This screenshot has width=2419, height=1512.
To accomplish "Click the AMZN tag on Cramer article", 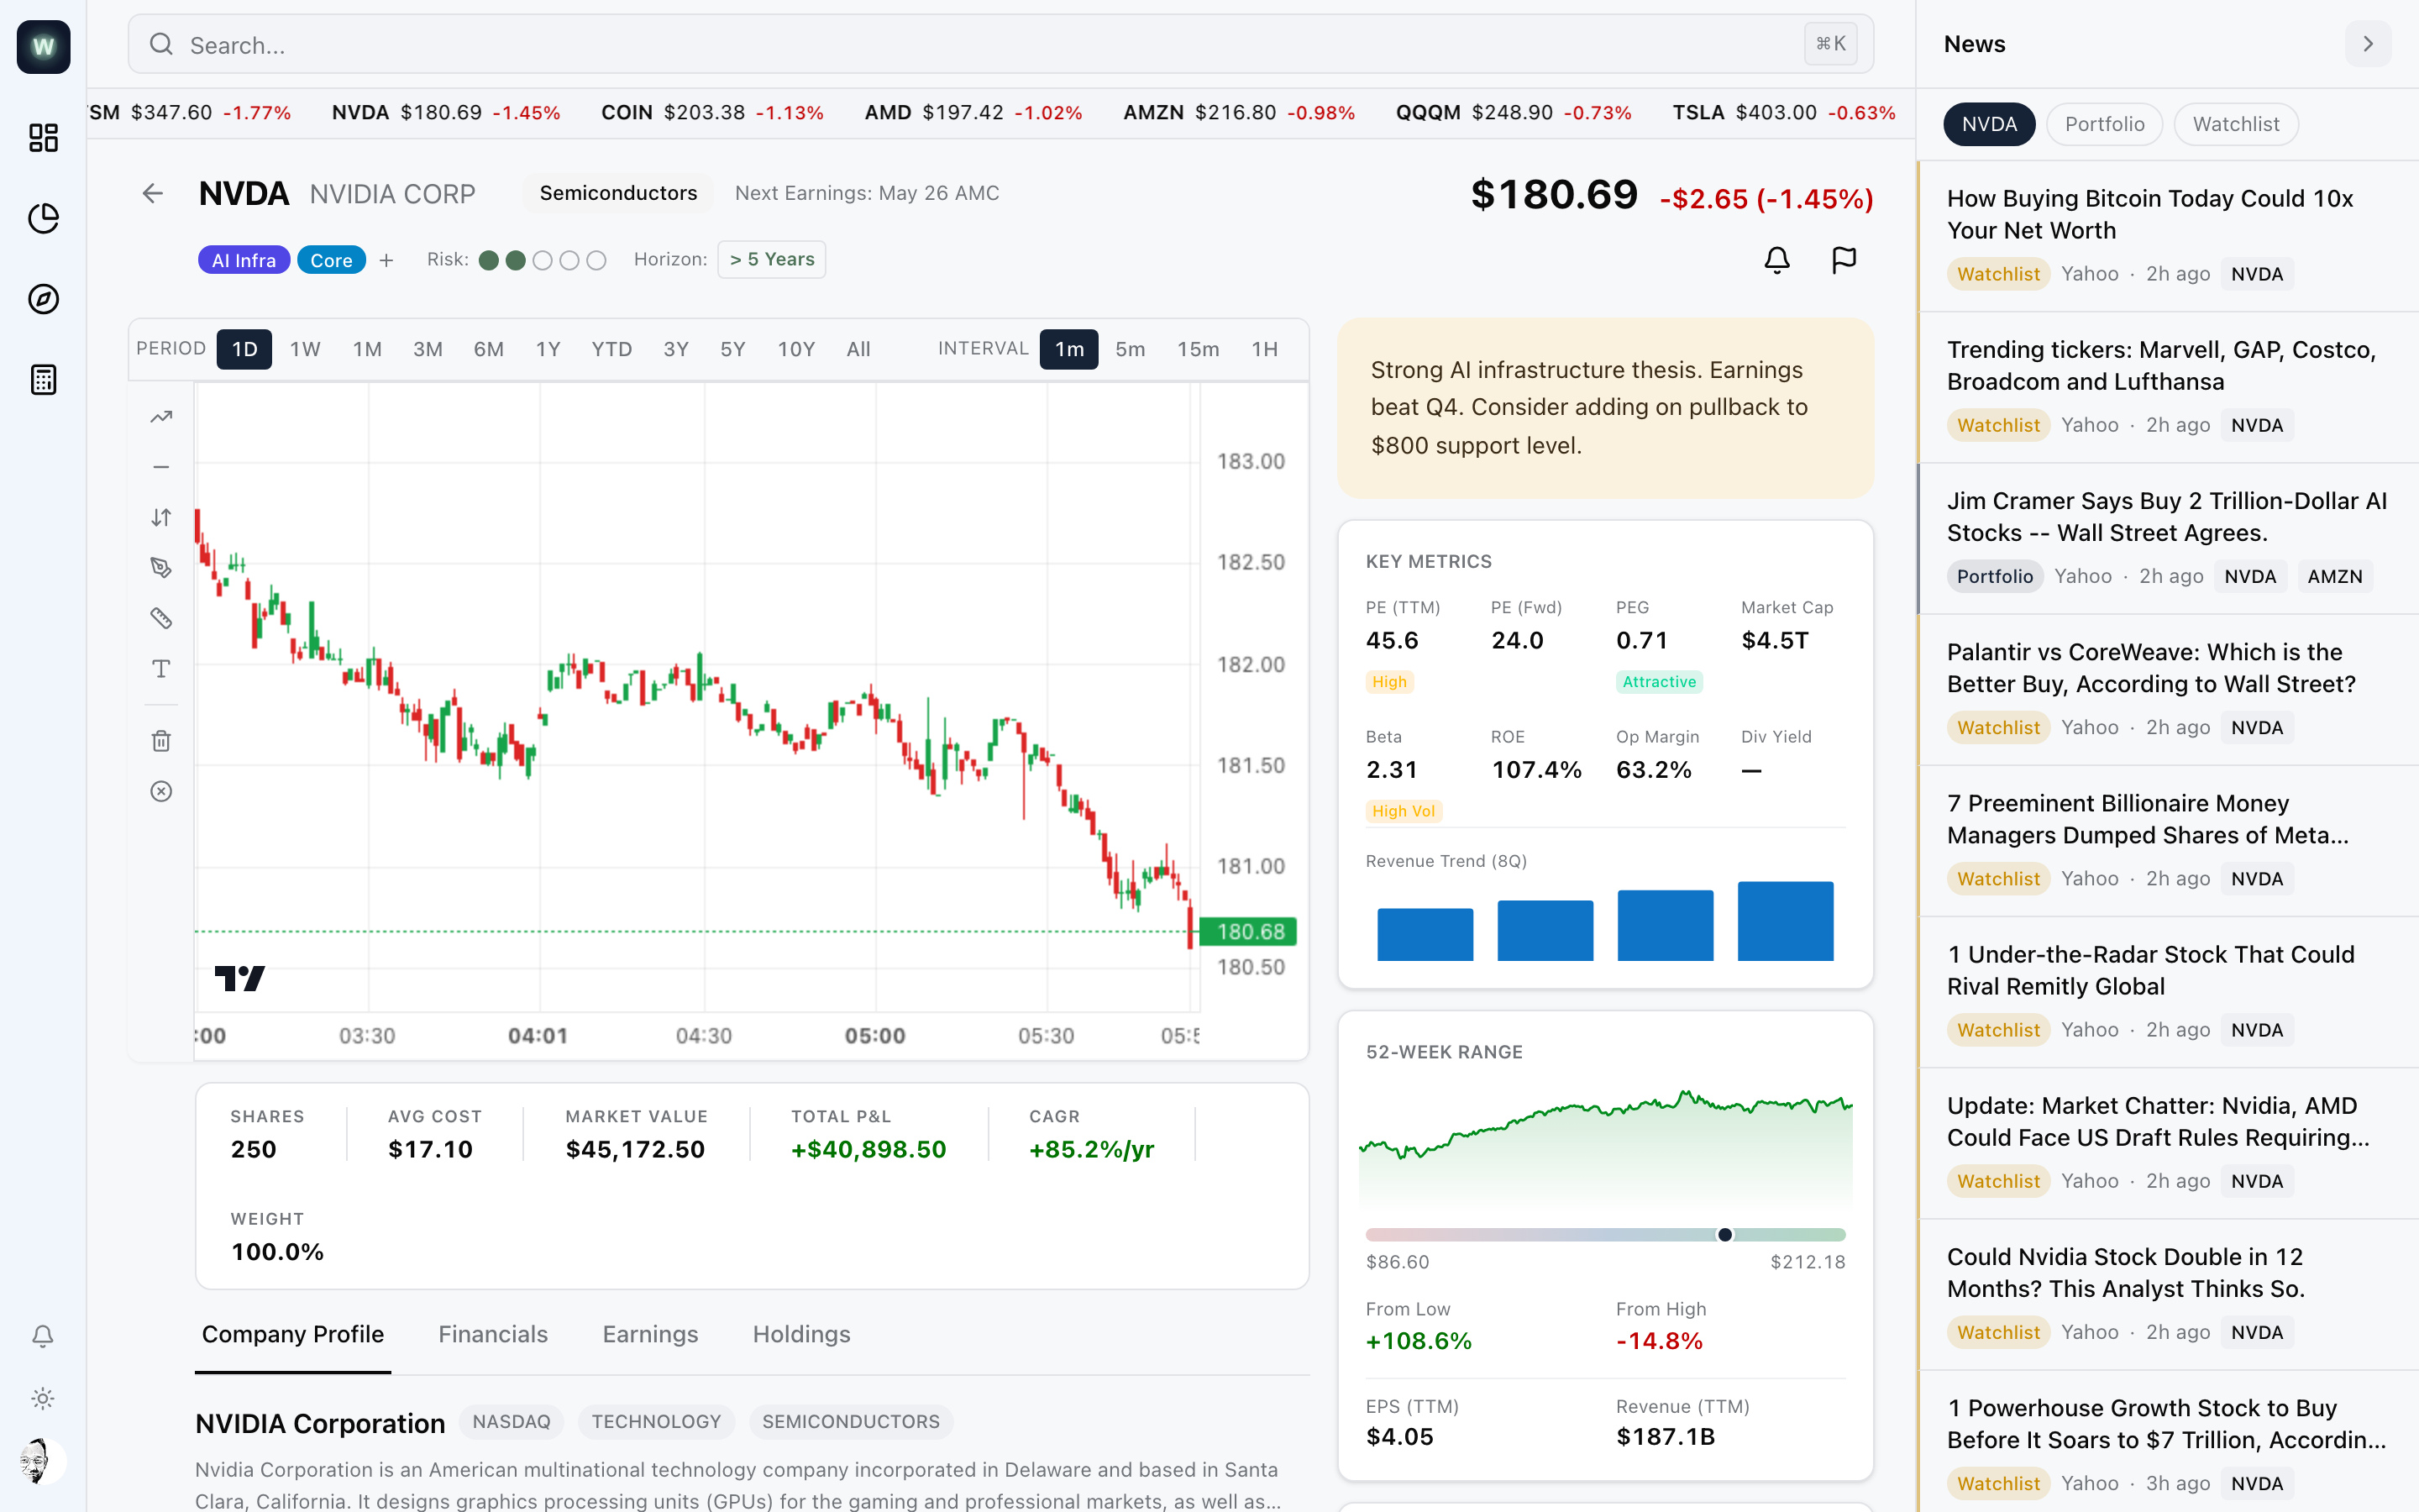I will 2334,576.
